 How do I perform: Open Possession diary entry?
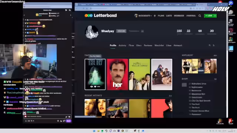pyautogui.click(x=196, y=114)
